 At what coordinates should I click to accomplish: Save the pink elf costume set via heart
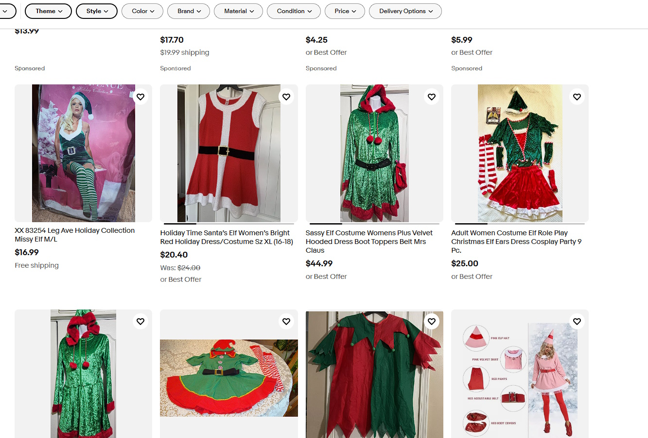point(577,322)
